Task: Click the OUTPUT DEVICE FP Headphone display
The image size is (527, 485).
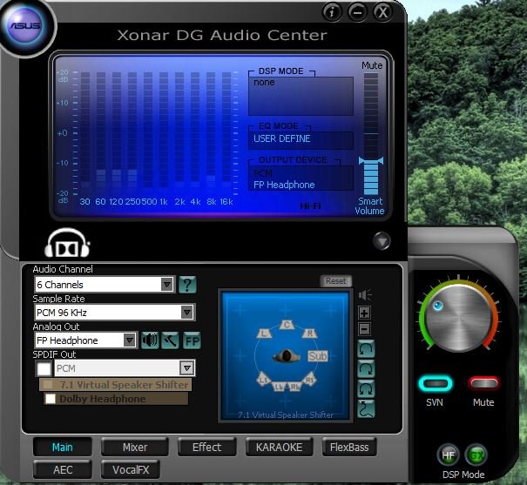Action: pyautogui.click(x=301, y=179)
